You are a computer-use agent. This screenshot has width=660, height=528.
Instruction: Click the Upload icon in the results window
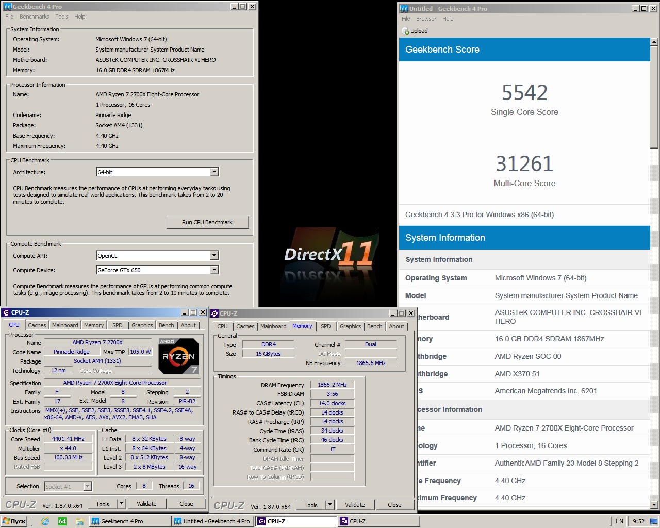[x=405, y=31]
